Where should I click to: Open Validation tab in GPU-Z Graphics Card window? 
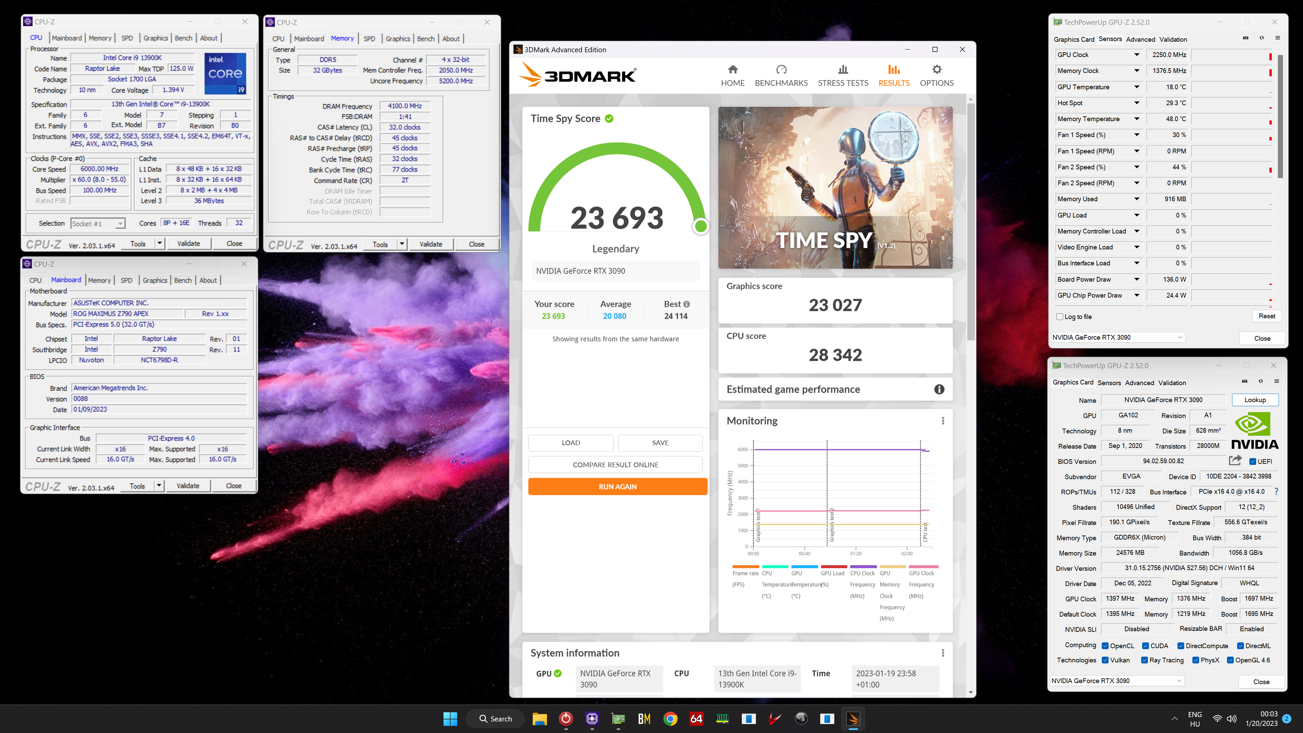click(x=1172, y=383)
